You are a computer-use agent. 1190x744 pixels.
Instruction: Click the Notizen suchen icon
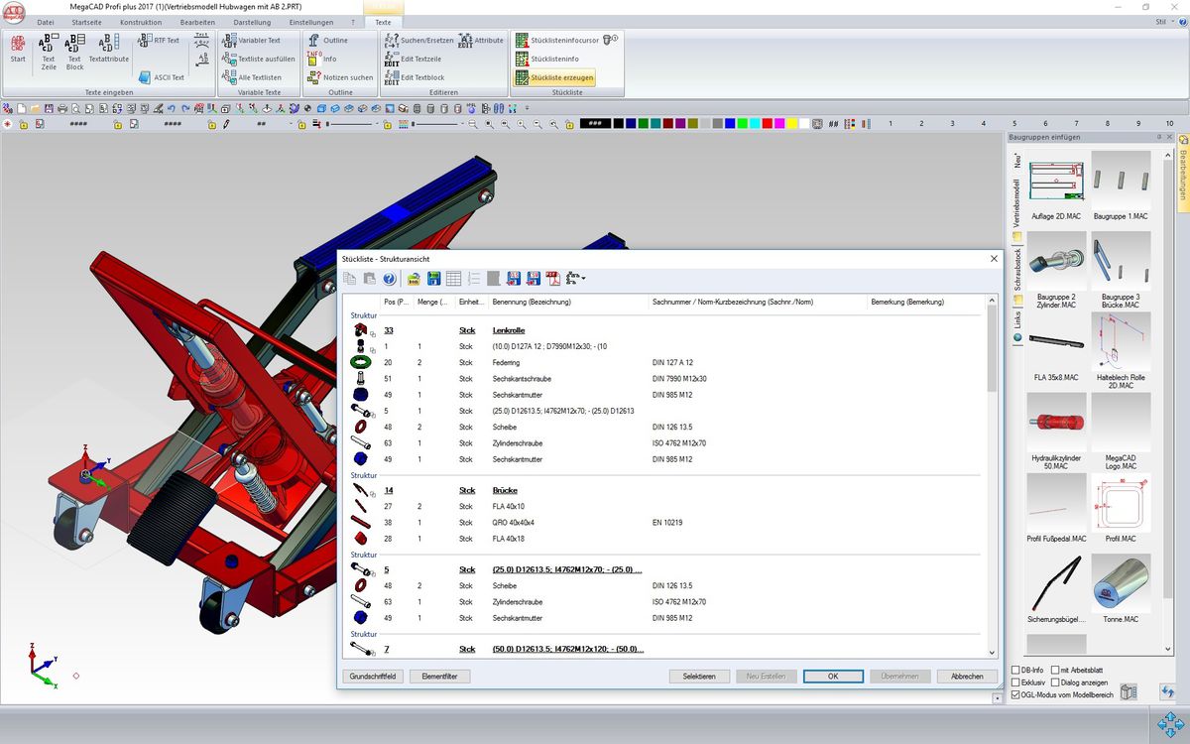coord(313,77)
